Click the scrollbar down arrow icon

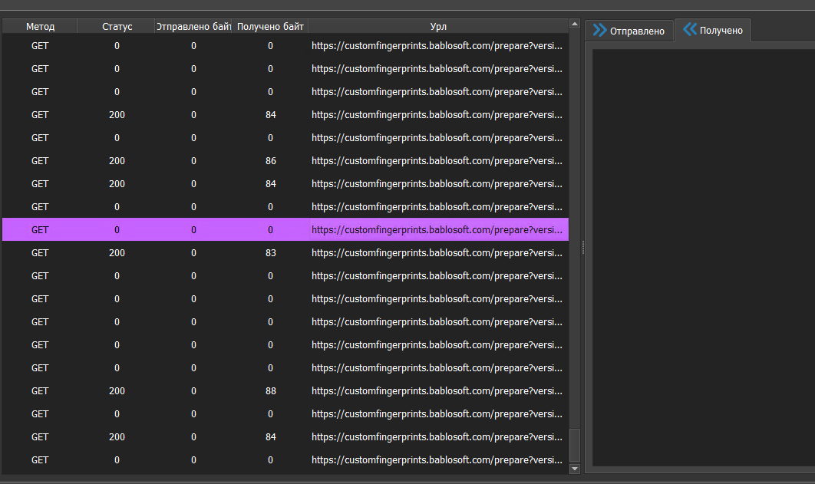(572, 468)
